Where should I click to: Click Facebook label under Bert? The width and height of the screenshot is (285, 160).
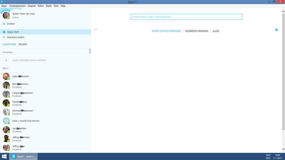tap(17, 87)
